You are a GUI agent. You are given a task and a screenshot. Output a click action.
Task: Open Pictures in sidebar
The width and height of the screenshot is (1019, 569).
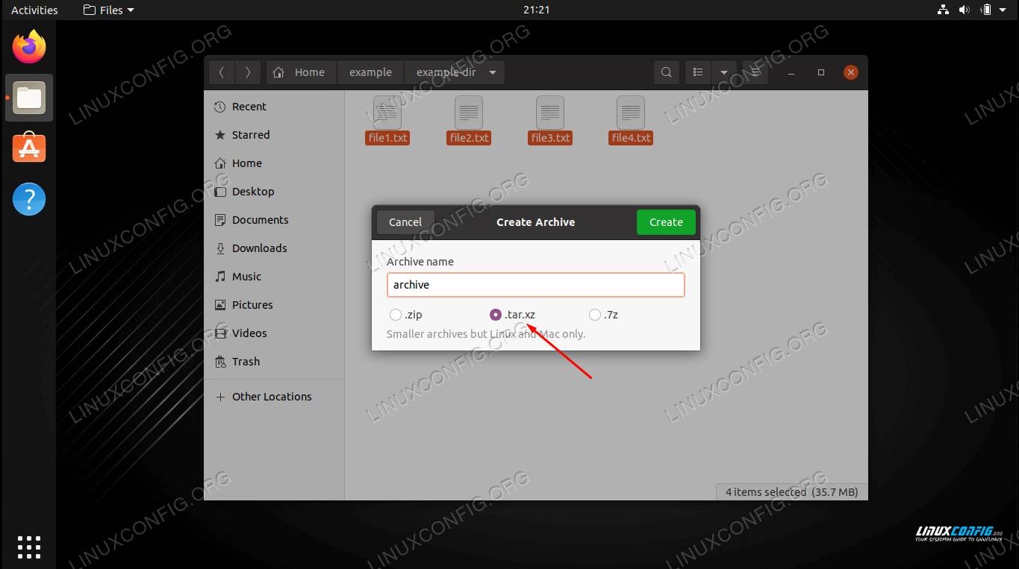274,305
